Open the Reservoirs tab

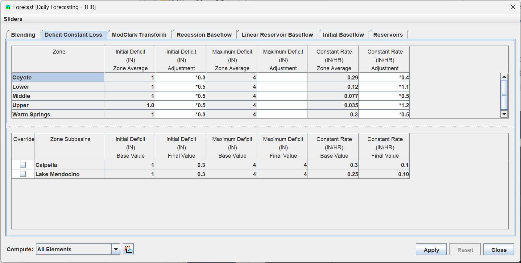[x=388, y=35]
